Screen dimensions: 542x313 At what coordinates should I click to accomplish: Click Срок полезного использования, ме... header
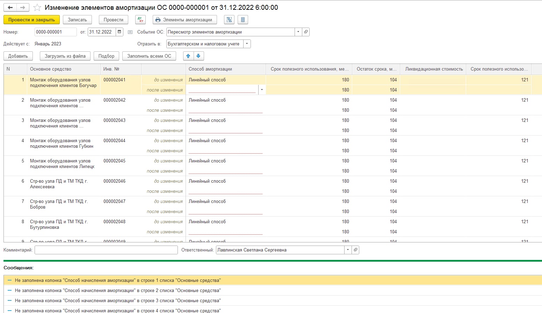[309, 69]
